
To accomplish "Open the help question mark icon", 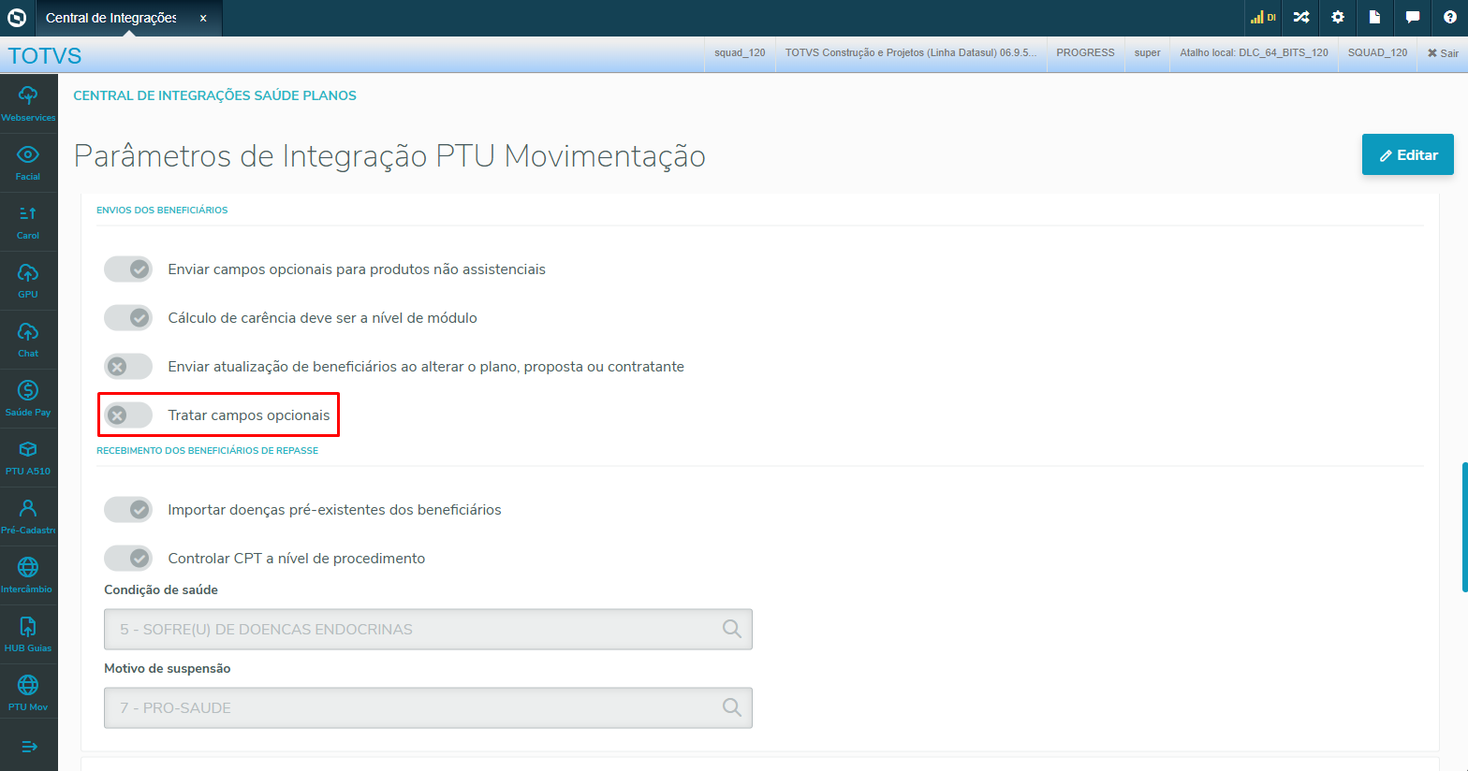I will point(1450,17).
